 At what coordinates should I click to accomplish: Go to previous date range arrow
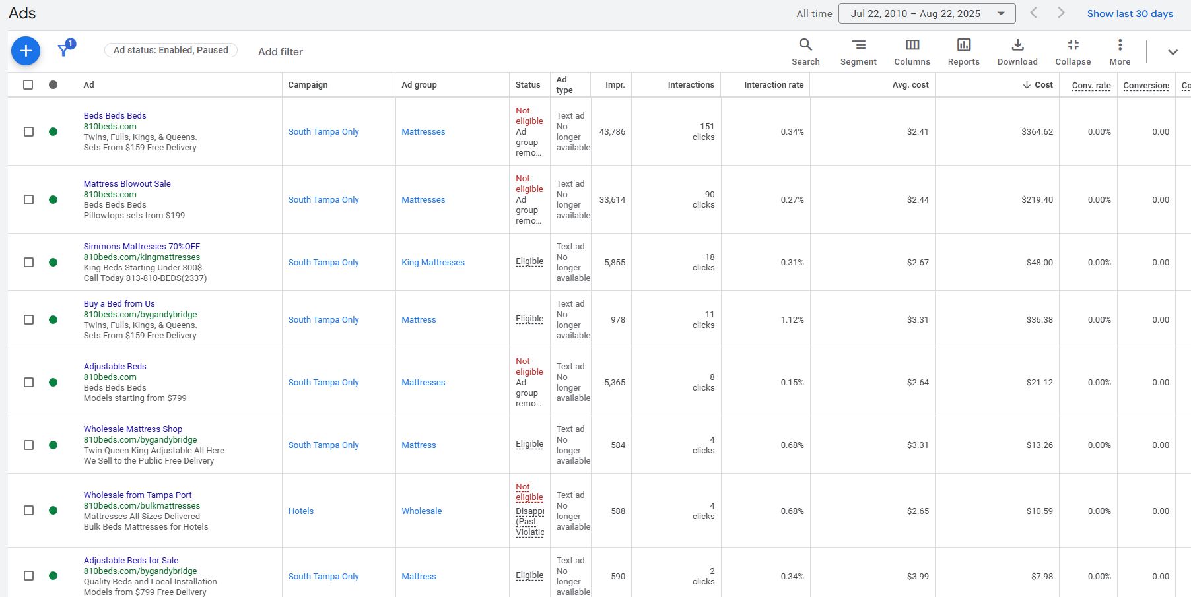tap(1034, 13)
